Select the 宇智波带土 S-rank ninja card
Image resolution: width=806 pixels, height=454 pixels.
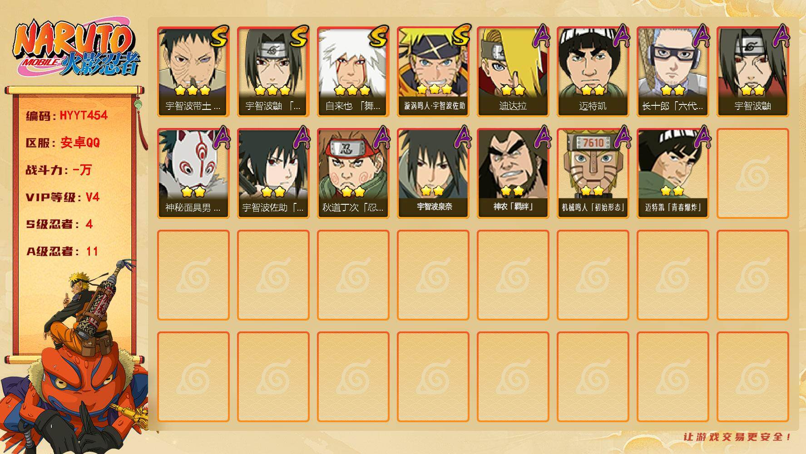coord(193,72)
